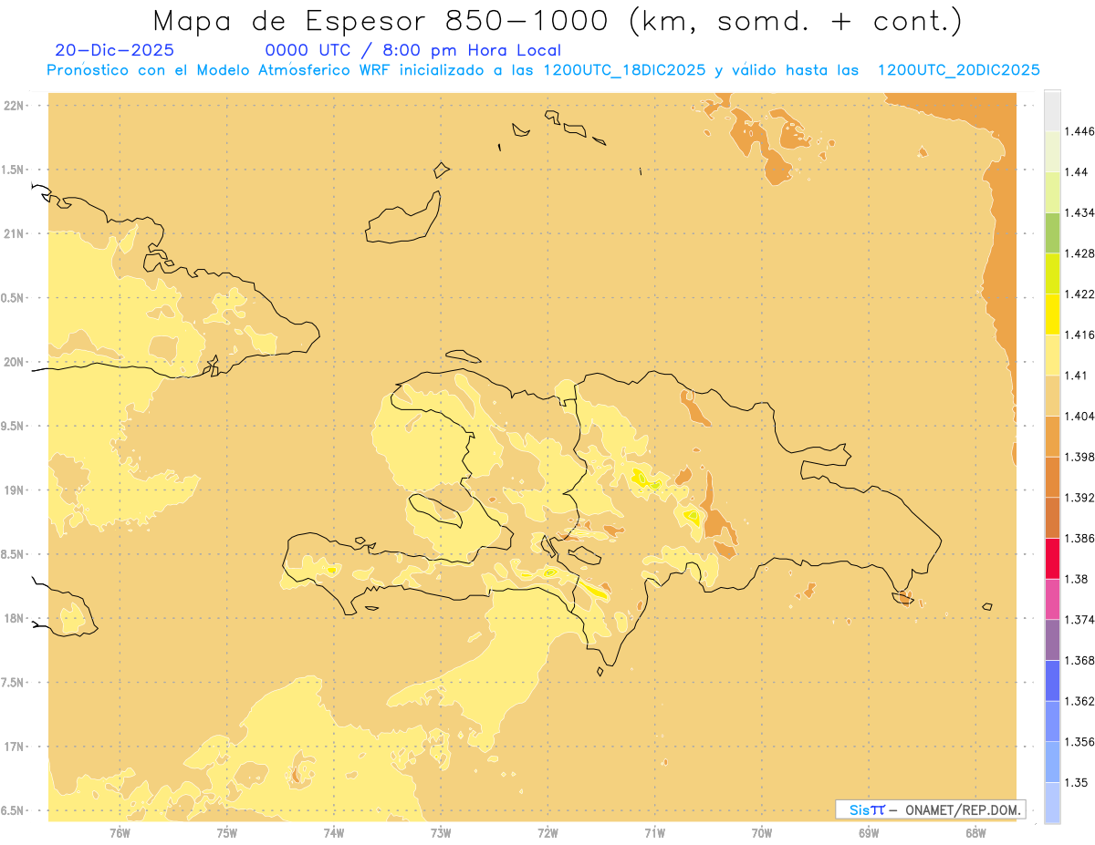This screenshot has height=845, width=1095.
Task: Click the clipped latitude label "6.5N"
Action: 13,811
